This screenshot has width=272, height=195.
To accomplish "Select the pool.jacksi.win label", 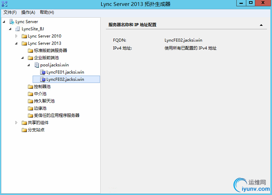I will pos(55,65).
